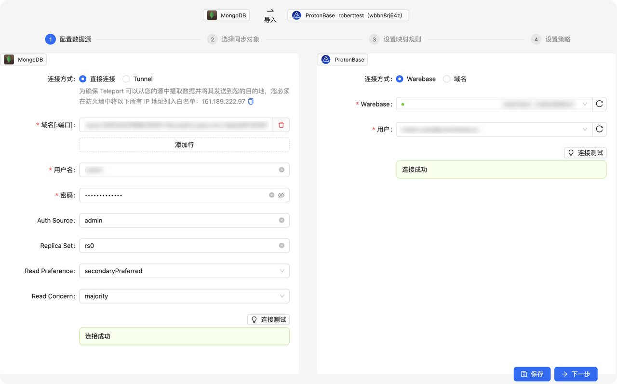Image resolution: width=617 pixels, height=384 pixels.
Task: Focus the 用户名 input field
Action: point(184,170)
